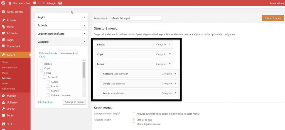285x130 pixels.
Task: Click the Panou control dashboard icon
Action: tap(3, 12)
